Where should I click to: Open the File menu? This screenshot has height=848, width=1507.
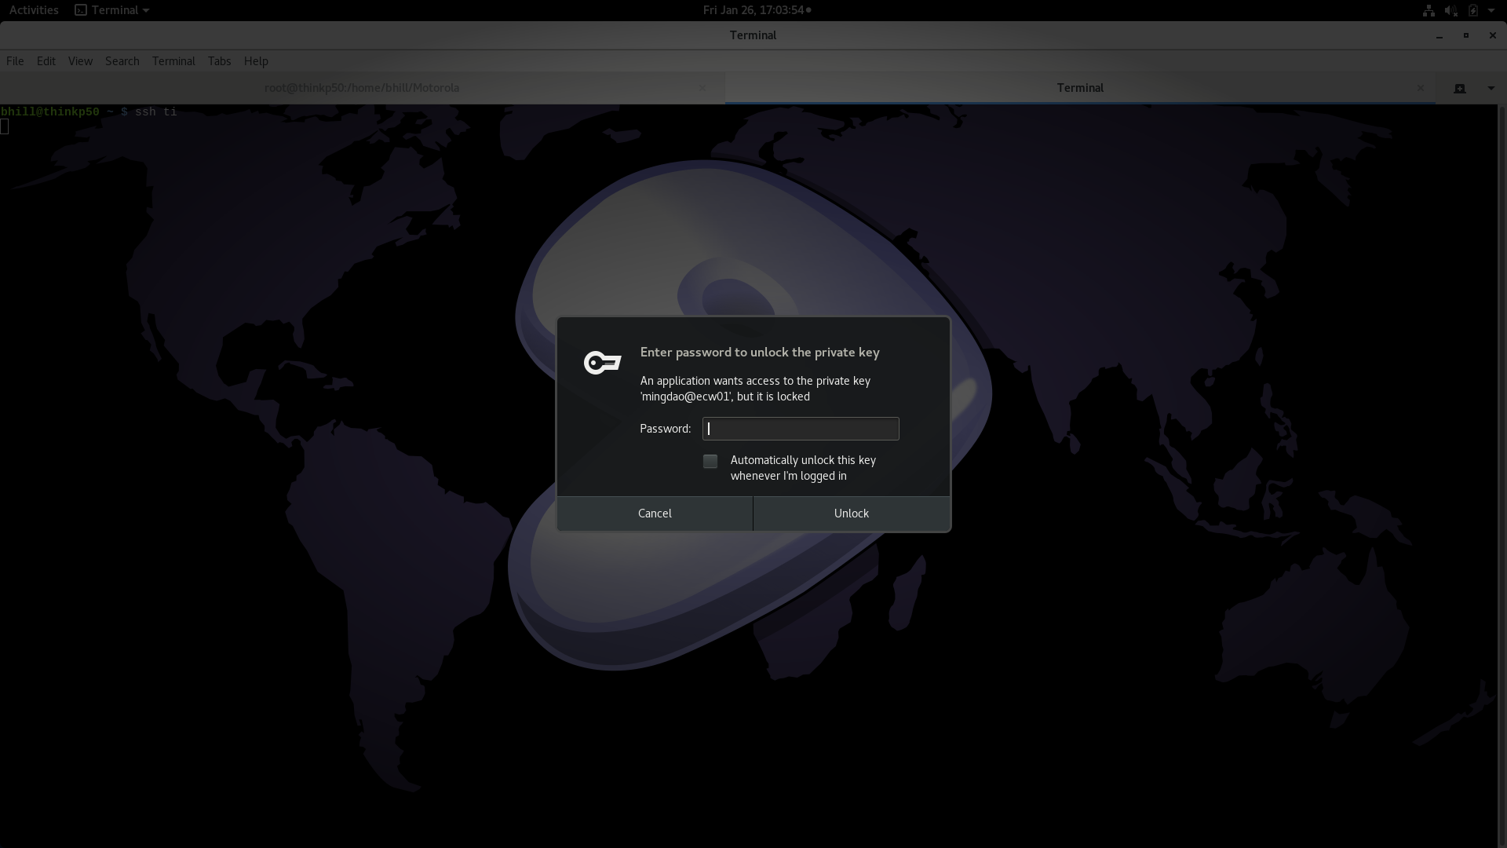[x=15, y=61]
